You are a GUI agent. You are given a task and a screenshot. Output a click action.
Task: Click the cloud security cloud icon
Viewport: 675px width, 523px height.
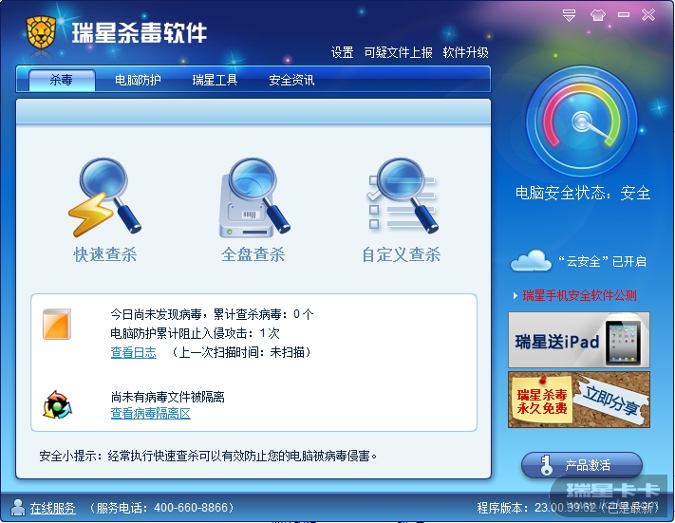point(531,260)
